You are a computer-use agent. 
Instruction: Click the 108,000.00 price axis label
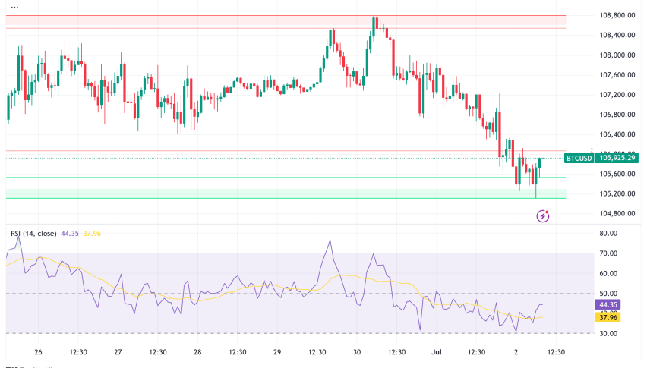click(617, 55)
